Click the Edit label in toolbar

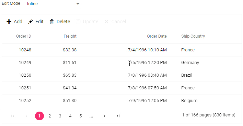pyautogui.click(x=39, y=22)
